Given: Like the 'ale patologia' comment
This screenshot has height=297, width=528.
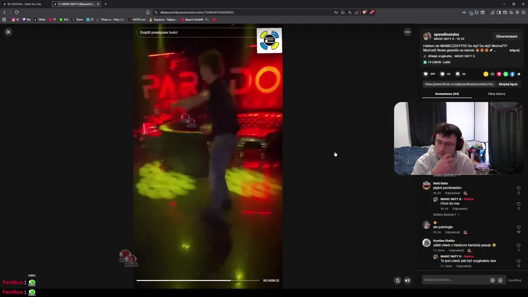Looking at the screenshot, I should click(x=519, y=228).
